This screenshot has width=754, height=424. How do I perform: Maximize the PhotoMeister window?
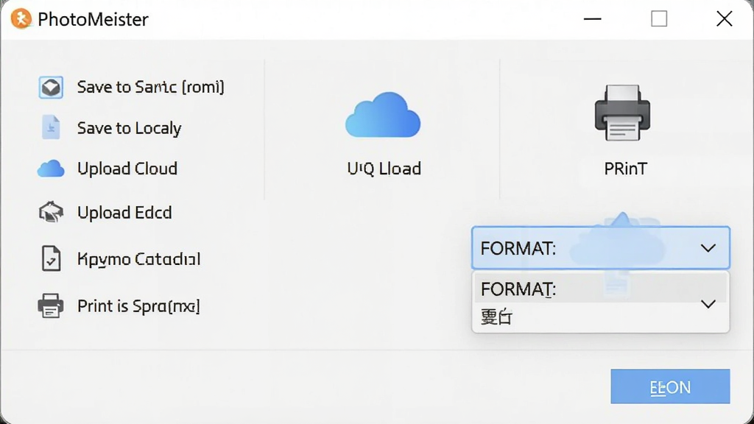click(x=659, y=19)
